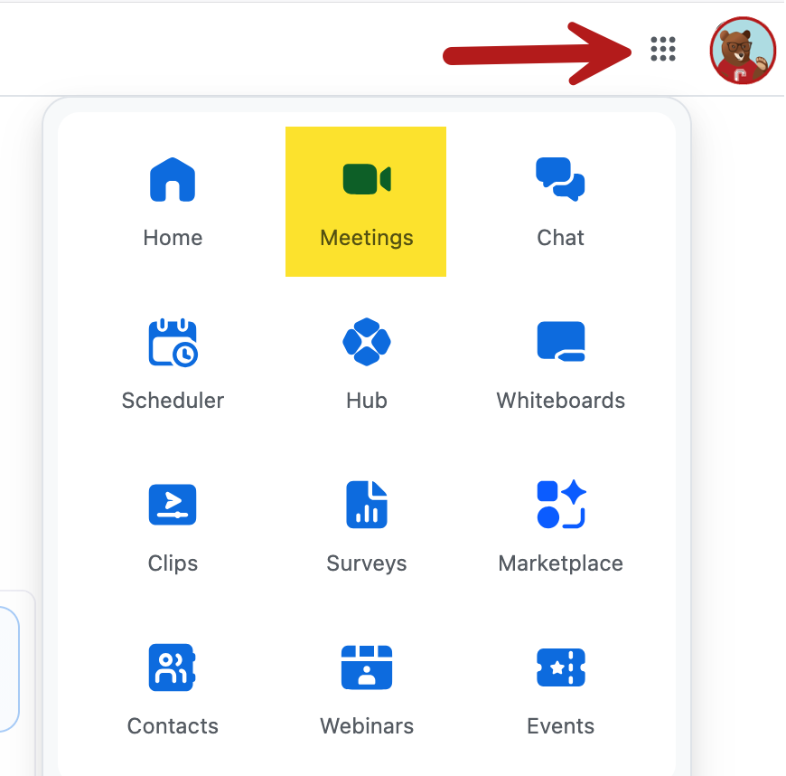
Task: Open the Chat app icon
Action: point(560,180)
